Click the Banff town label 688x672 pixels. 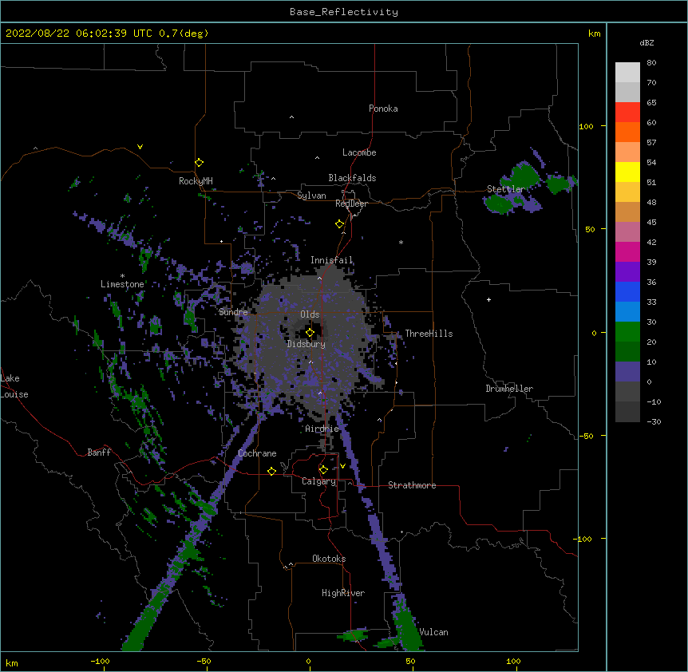coord(99,453)
